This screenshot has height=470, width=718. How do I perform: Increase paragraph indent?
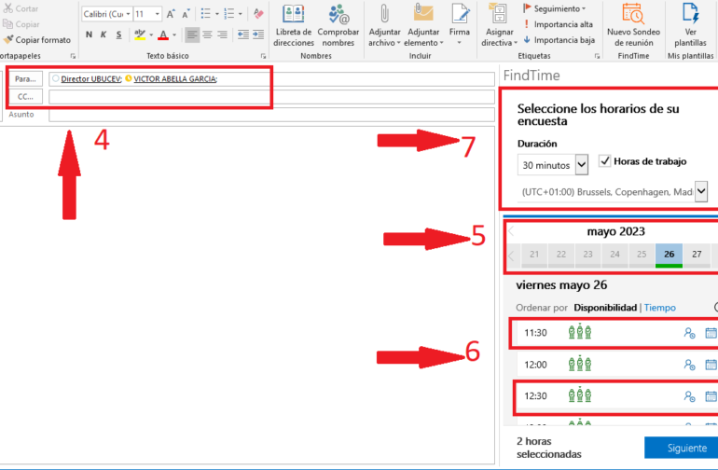click(258, 35)
